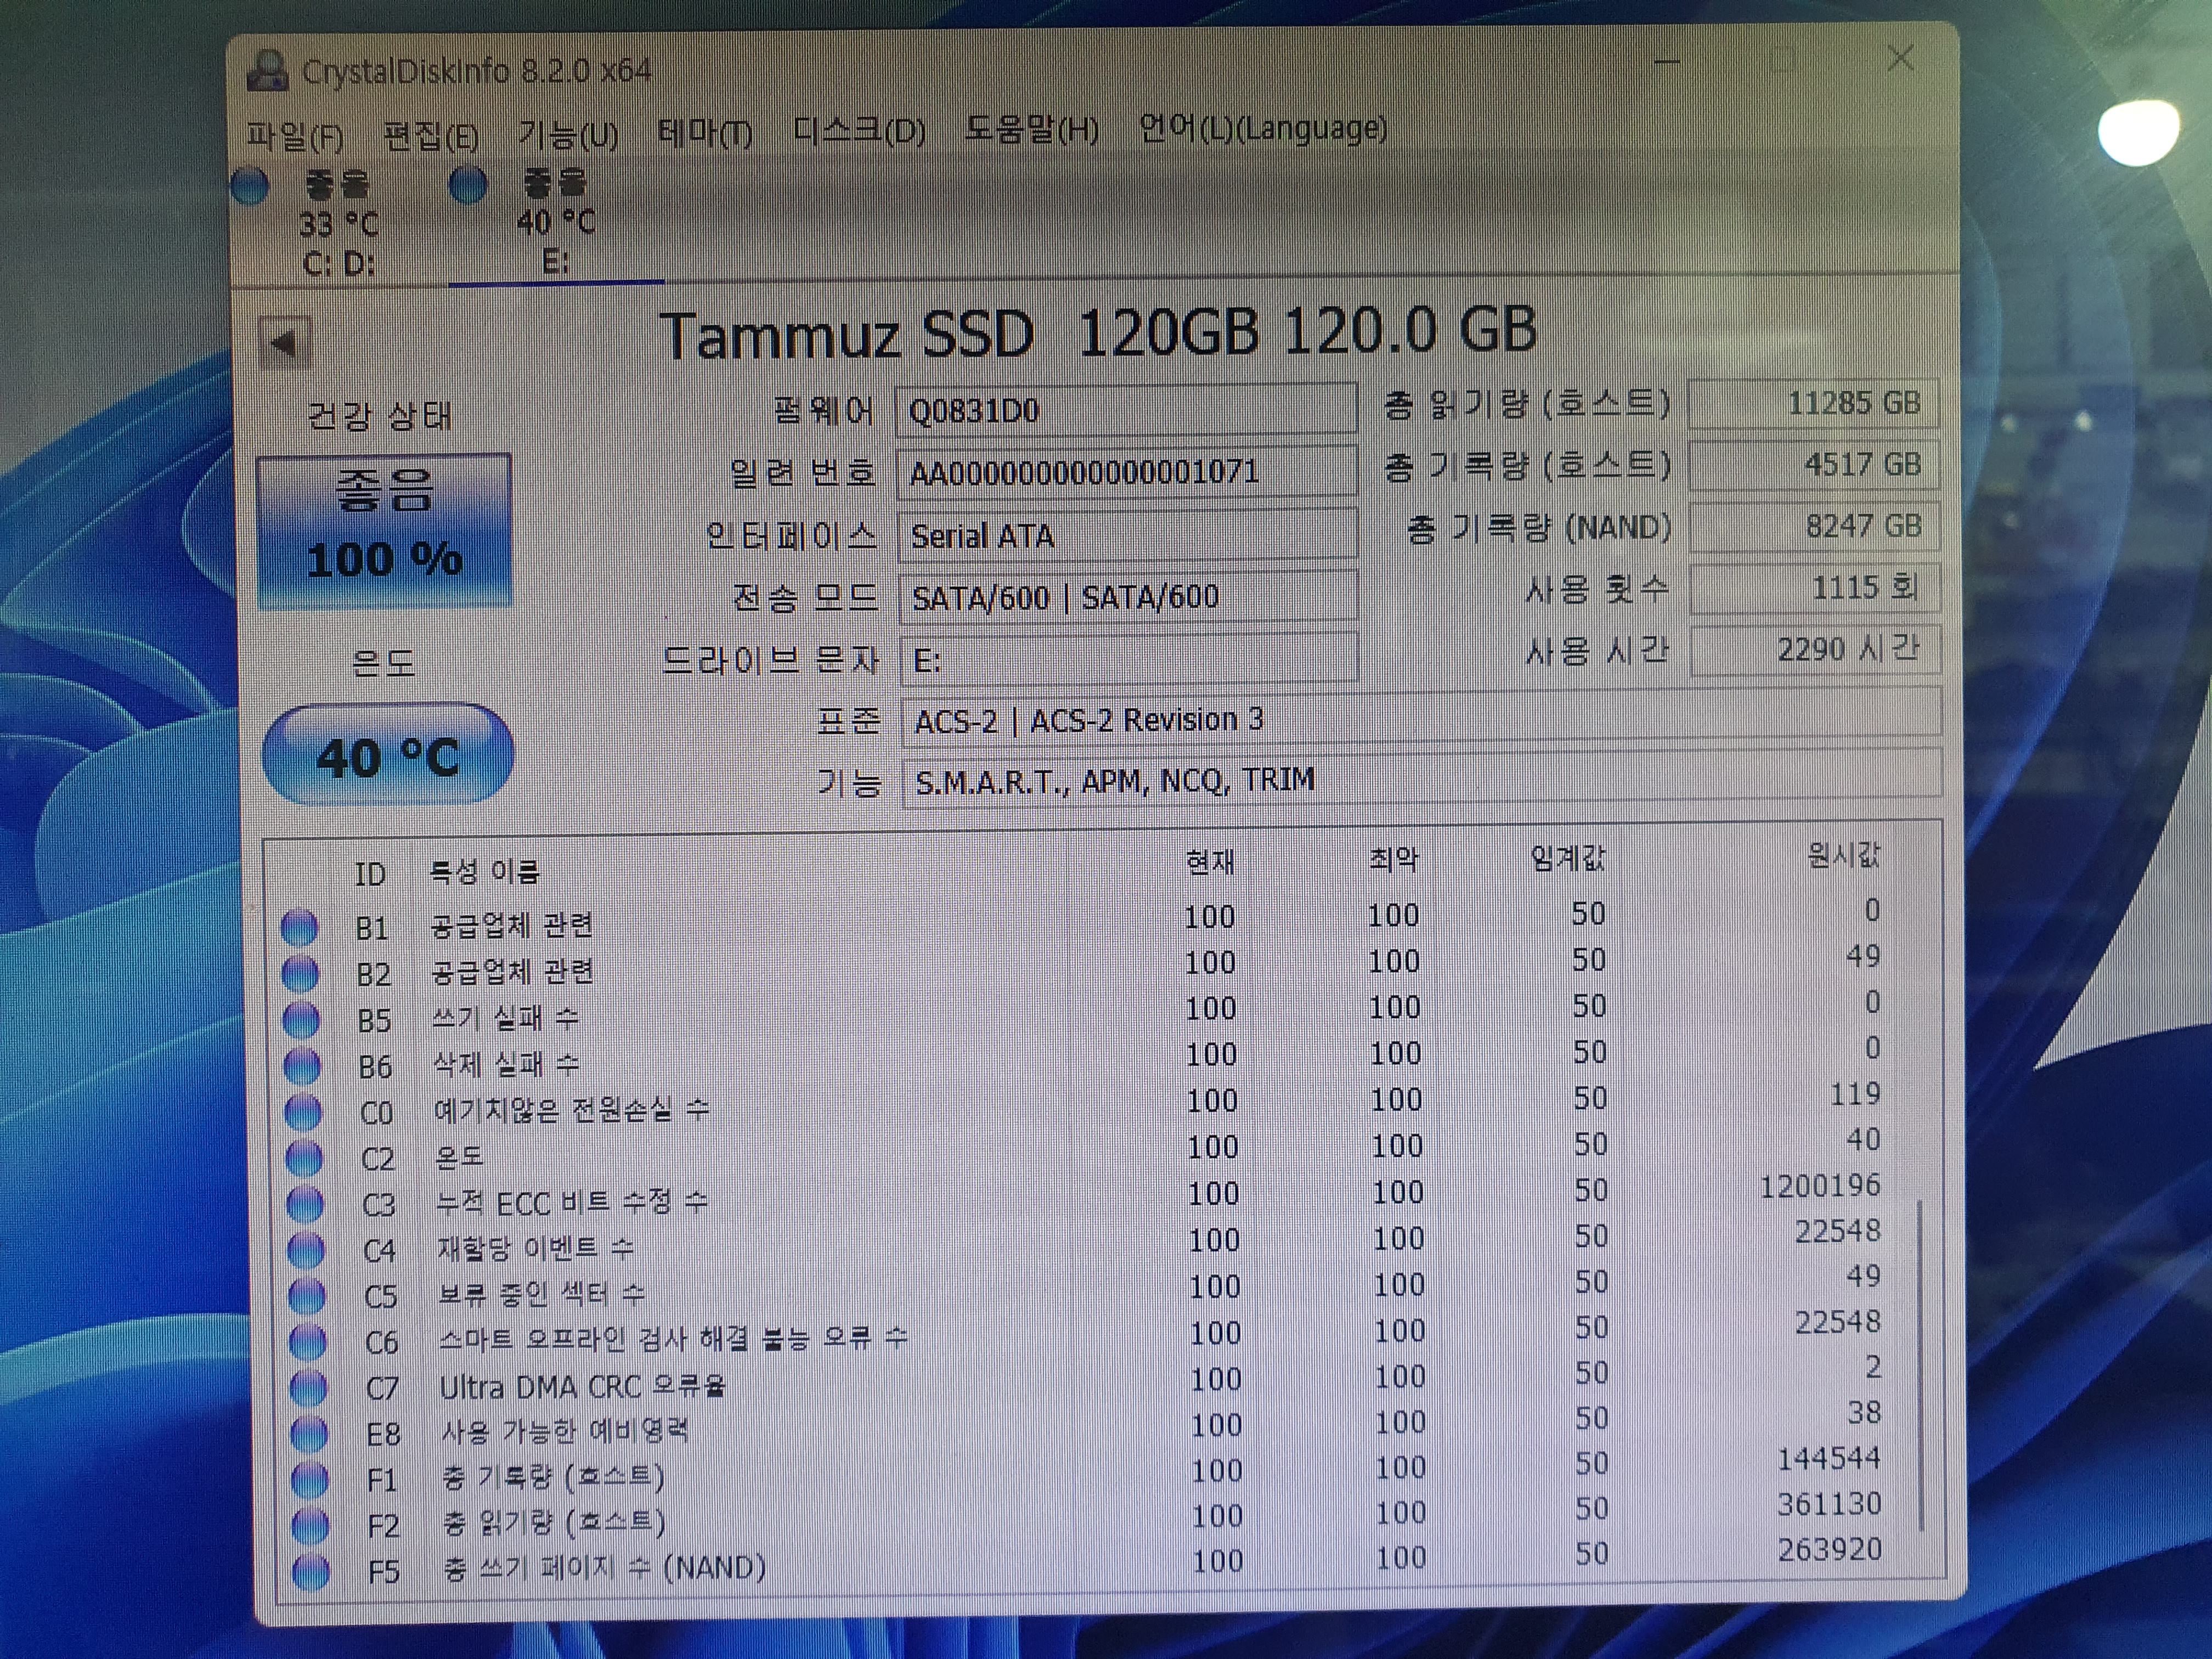
Task: Open the 기능(U) menu
Action: click(x=568, y=134)
